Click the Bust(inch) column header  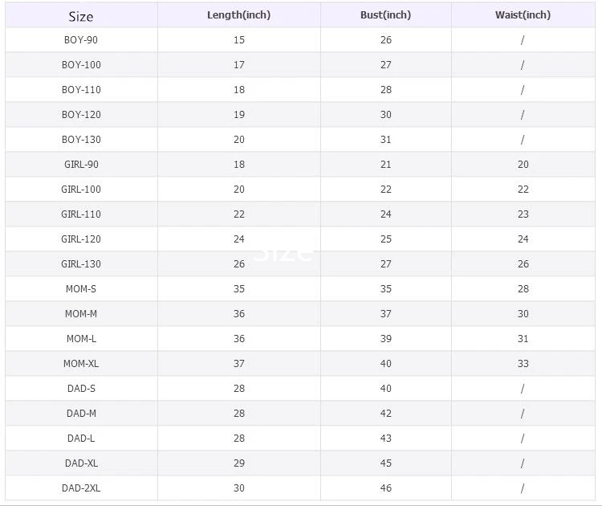(x=385, y=15)
